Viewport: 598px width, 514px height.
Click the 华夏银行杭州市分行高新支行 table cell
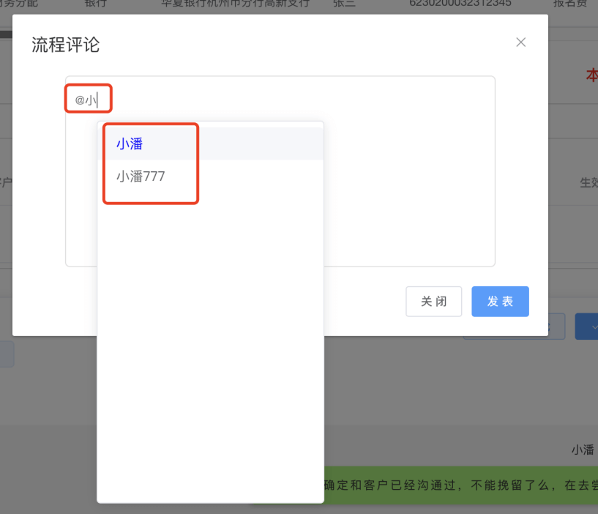point(235,4)
